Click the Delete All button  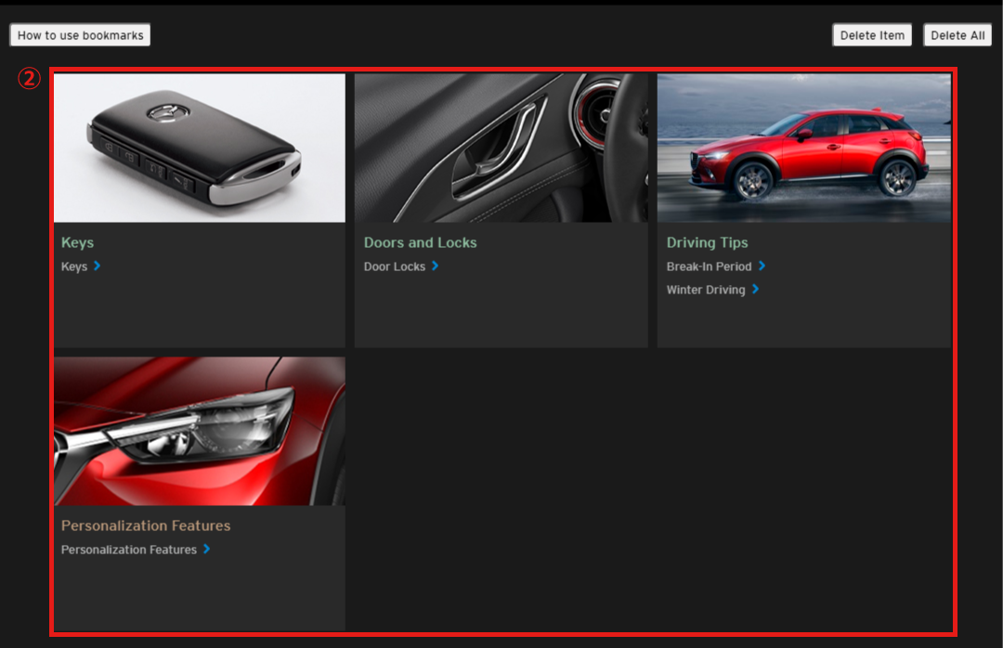pos(957,35)
